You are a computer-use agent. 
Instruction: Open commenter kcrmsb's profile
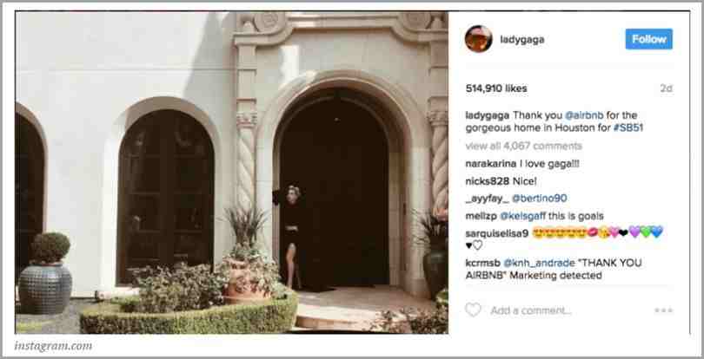click(482, 263)
